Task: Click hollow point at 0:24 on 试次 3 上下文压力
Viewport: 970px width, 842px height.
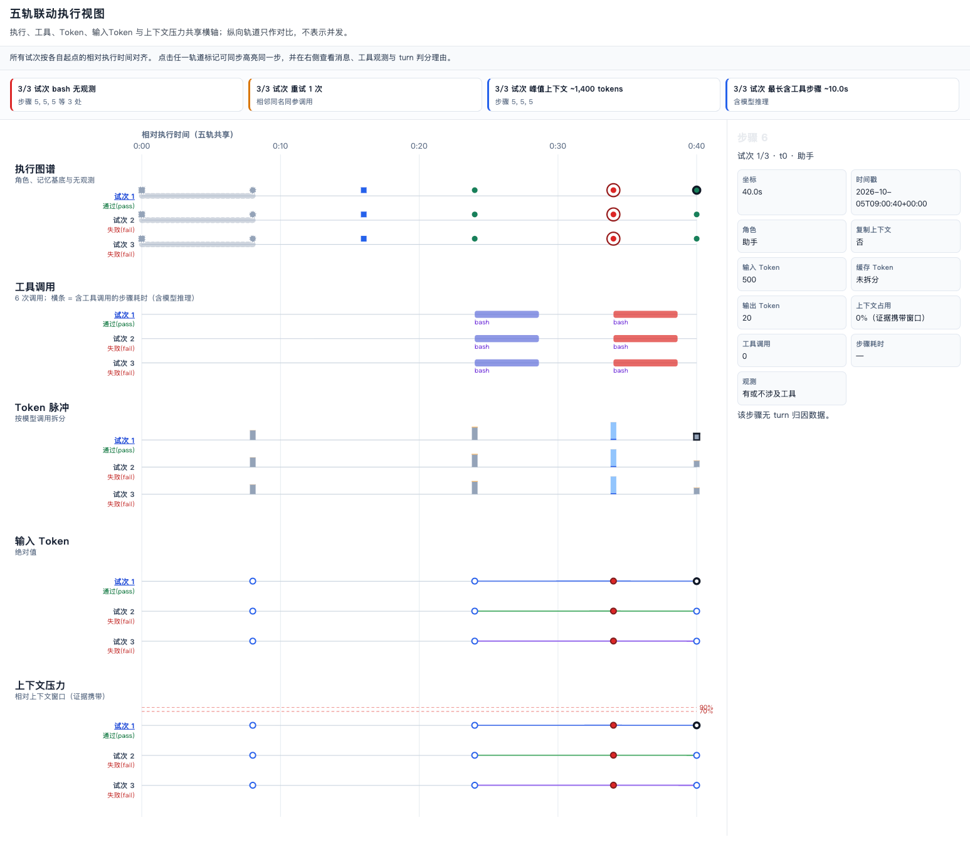Action: [475, 786]
